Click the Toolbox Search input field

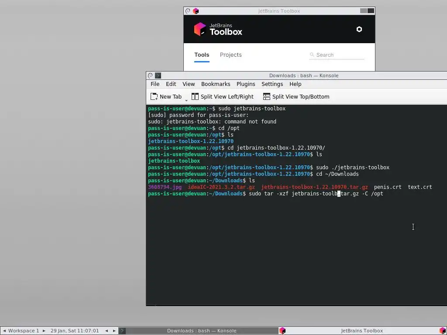337,55
